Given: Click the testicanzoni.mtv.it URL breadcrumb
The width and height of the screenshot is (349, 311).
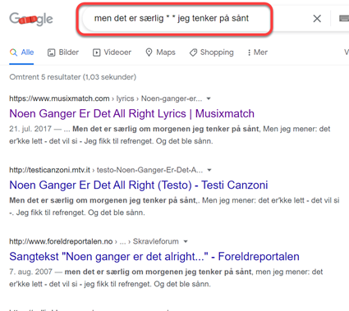Looking at the screenshot, I should (106, 170).
